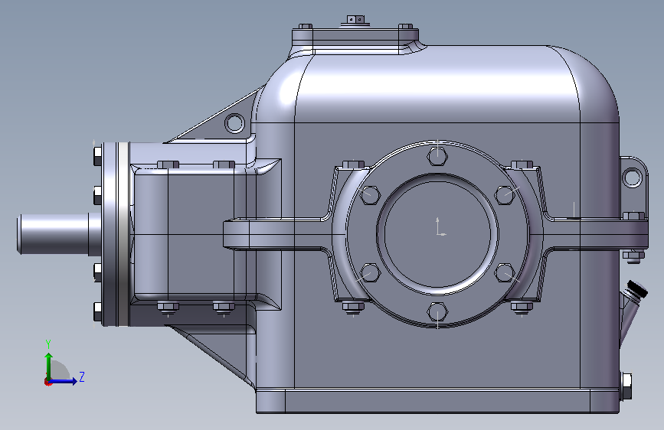Select the 'Z' label on the triad
664x430 pixels.
point(82,376)
